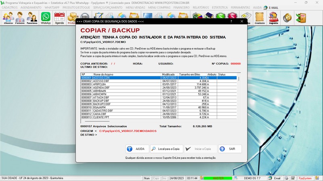
Task: Click the Modificado column header
Action: (169, 74)
